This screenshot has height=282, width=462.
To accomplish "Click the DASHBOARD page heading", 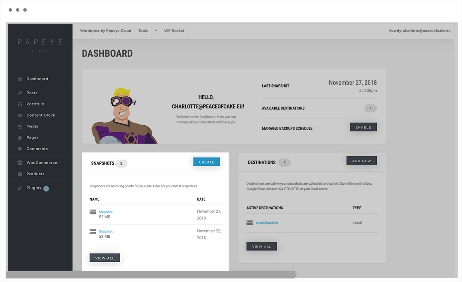I will (x=107, y=53).
